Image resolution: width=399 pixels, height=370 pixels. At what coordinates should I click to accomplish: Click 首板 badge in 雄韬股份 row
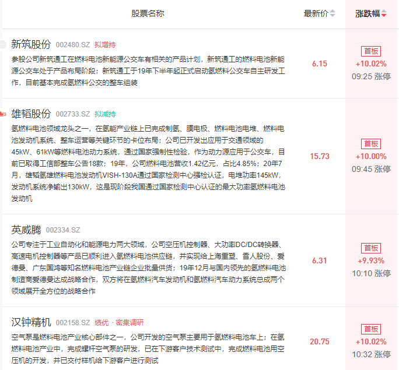[x=371, y=144]
